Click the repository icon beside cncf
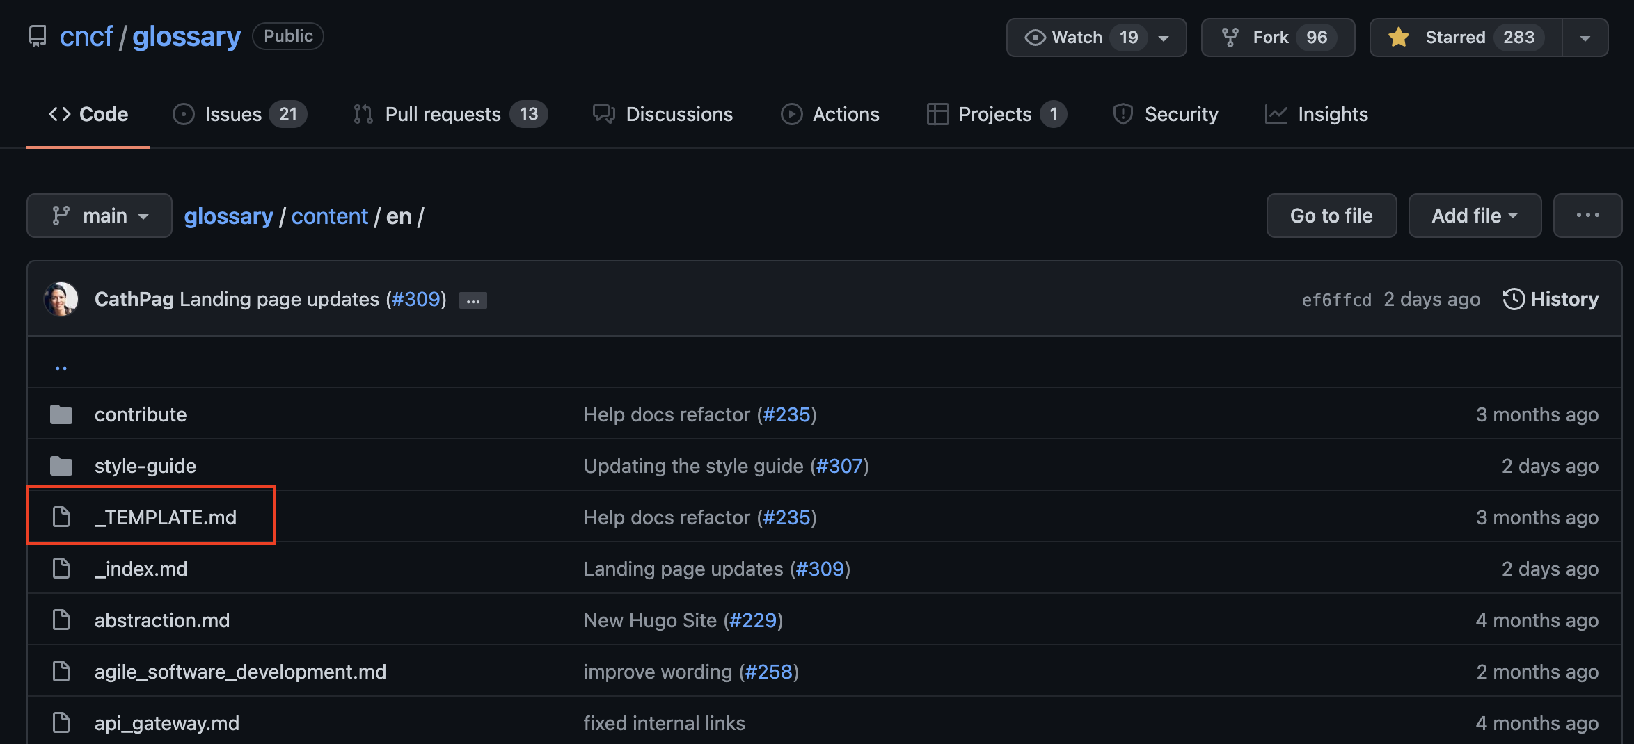Image resolution: width=1634 pixels, height=744 pixels. pyautogui.click(x=38, y=36)
